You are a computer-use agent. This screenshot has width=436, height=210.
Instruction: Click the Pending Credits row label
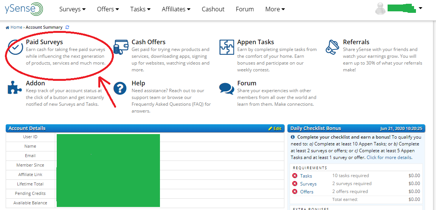click(x=30, y=193)
